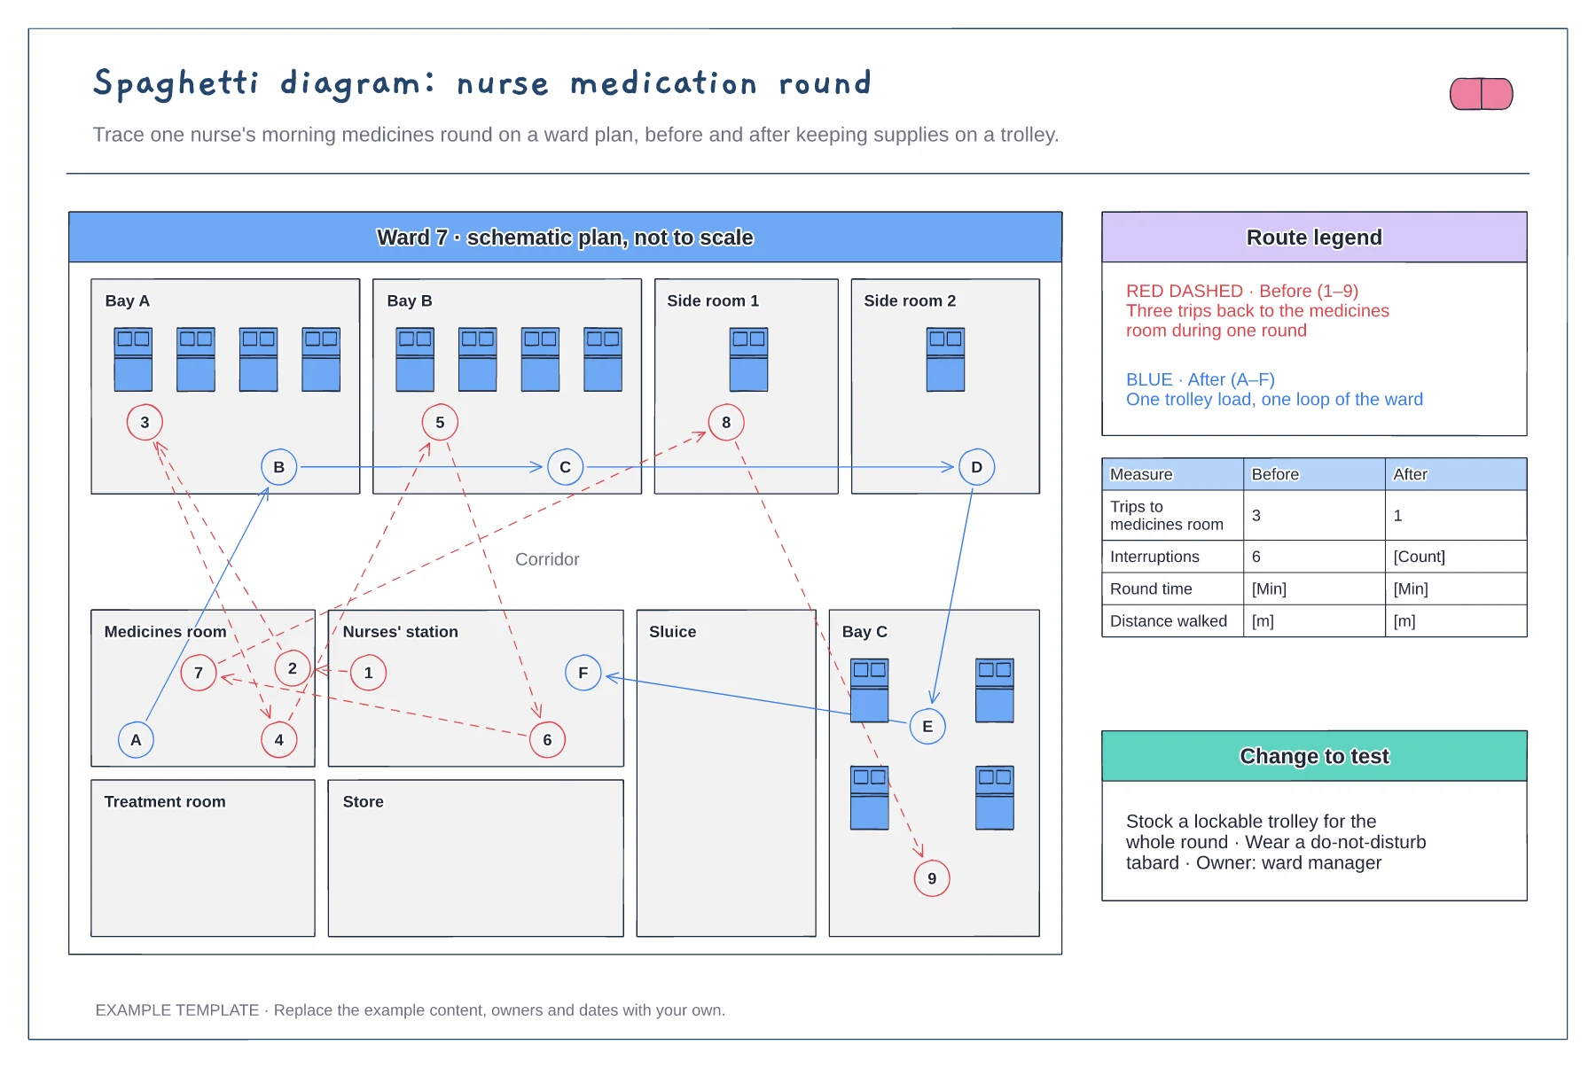
Task: Click the Change to test header
Action: [x=1314, y=756]
